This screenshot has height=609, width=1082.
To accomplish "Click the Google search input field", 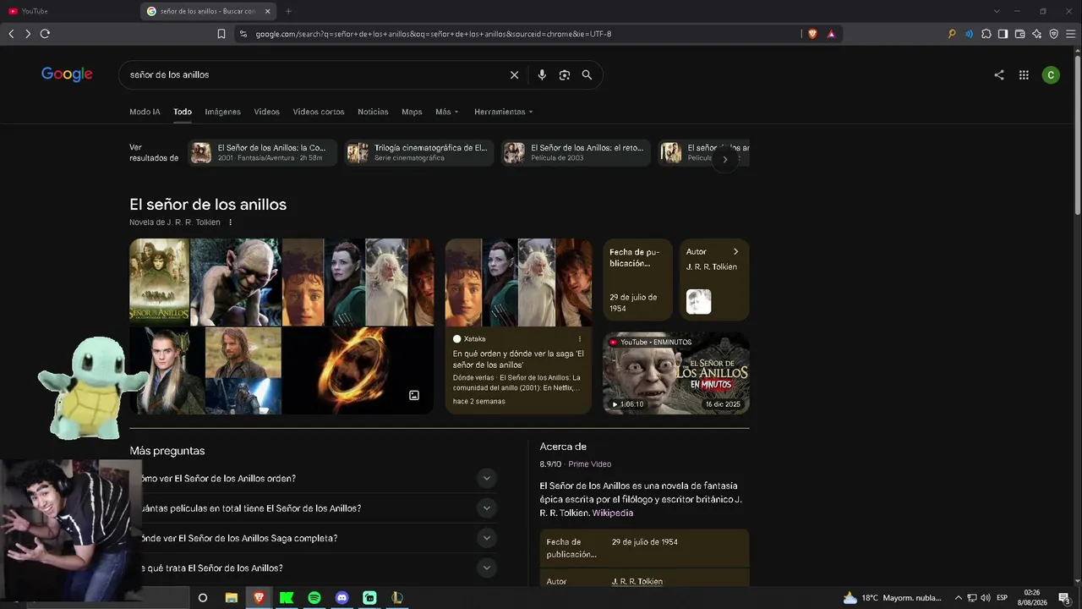I will pos(316,75).
